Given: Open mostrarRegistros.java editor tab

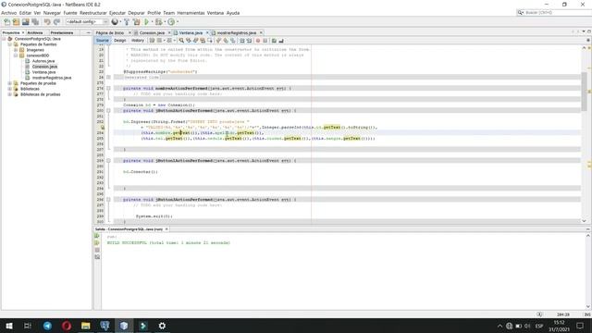Looking at the screenshot, I should coord(237,33).
